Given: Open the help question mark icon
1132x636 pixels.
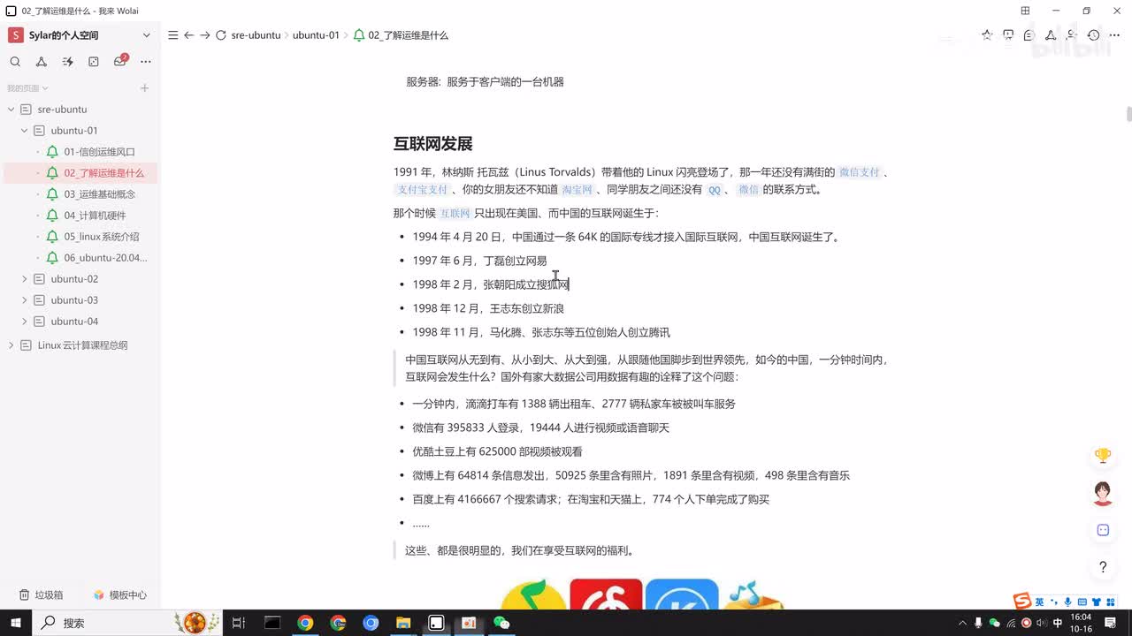Looking at the screenshot, I should coord(1103,567).
